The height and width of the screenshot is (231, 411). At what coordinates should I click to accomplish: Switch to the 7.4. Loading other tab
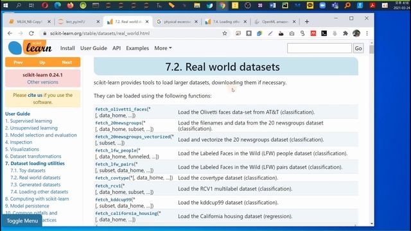[x=226, y=22]
